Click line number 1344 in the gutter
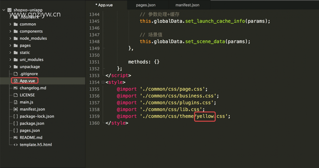The width and height of the screenshot is (319, 168). (x=95, y=14)
